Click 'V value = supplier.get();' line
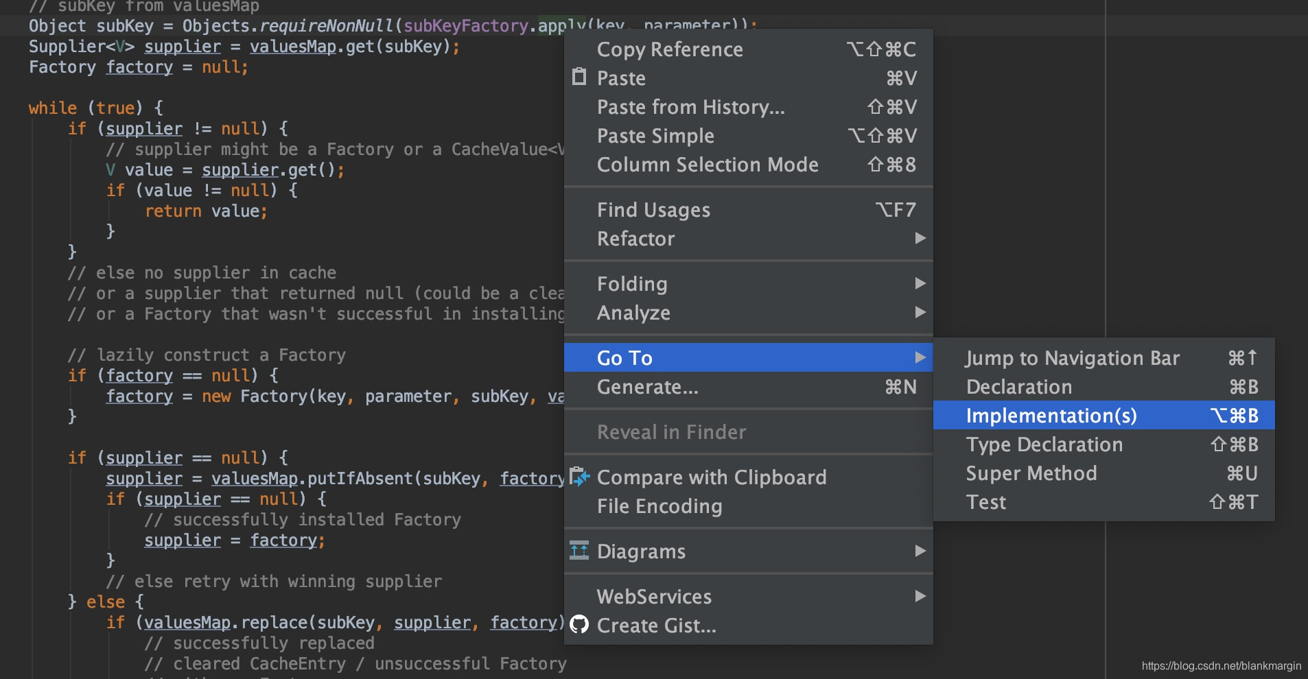 pos(225,170)
